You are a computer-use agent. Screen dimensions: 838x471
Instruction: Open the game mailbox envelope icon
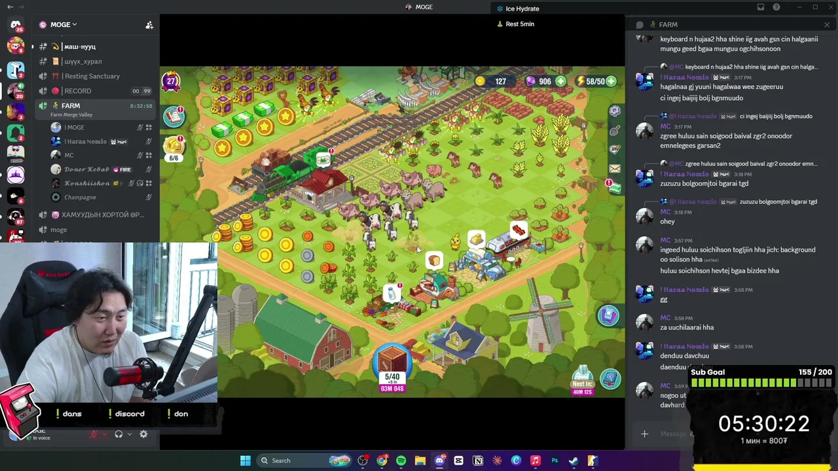click(x=615, y=169)
